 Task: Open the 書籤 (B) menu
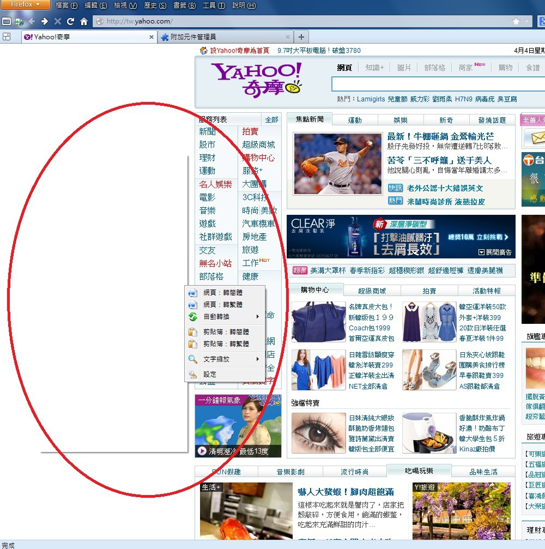pyautogui.click(x=184, y=5)
